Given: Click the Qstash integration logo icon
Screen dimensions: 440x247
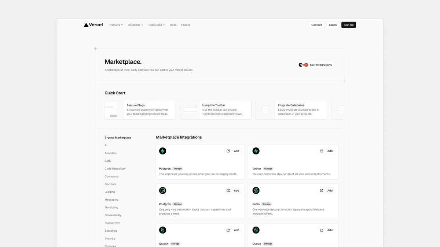Looking at the screenshot, I should click(162, 230).
